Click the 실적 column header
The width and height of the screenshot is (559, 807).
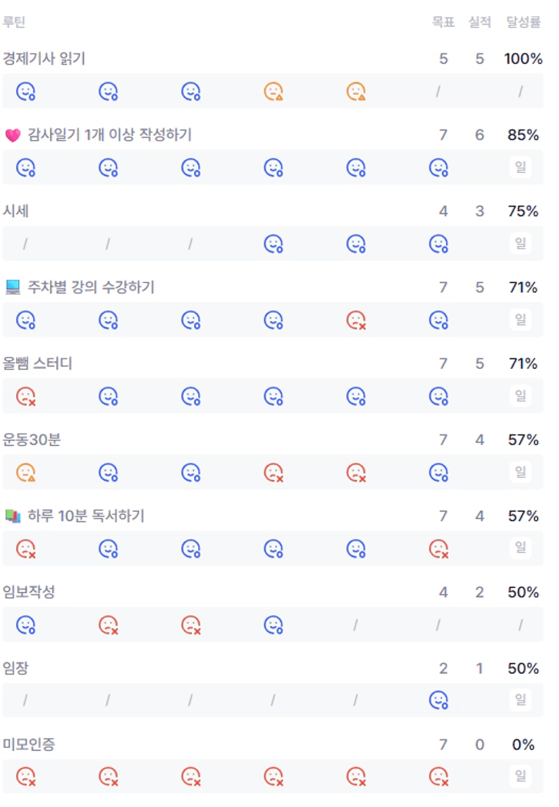(x=479, y=22)
